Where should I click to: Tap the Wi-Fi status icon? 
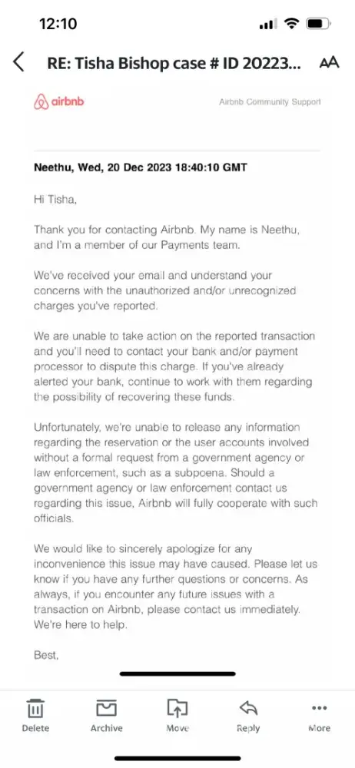click(292, 24)
